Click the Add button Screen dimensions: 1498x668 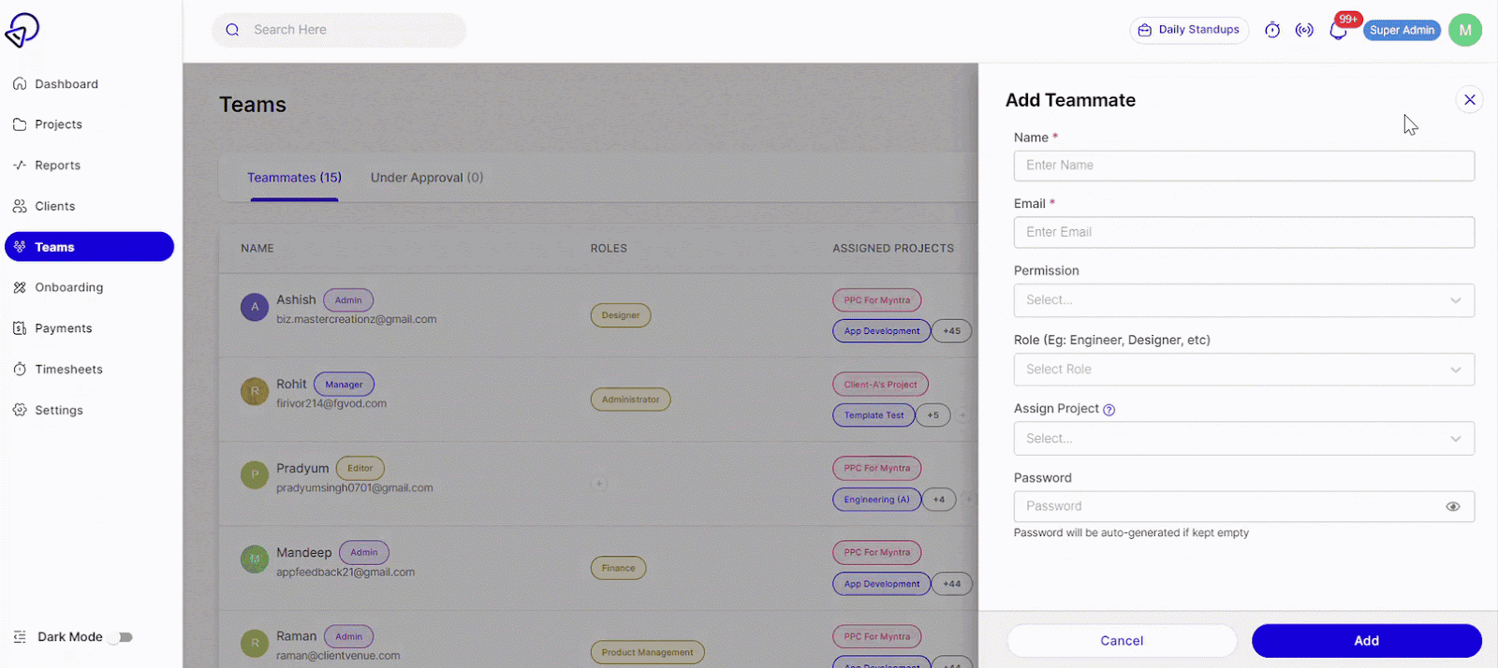1366,641
